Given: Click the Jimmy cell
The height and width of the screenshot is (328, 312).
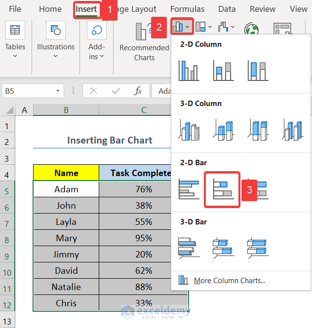Looking at the screenshot, I should [x=66, y=255].
